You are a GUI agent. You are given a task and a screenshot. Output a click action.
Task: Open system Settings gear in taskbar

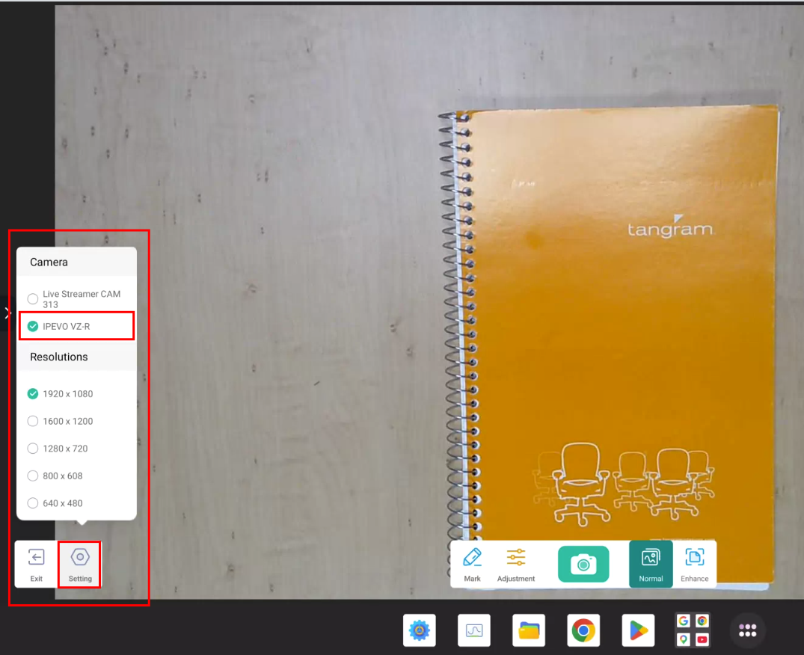(x=420, y=630)
